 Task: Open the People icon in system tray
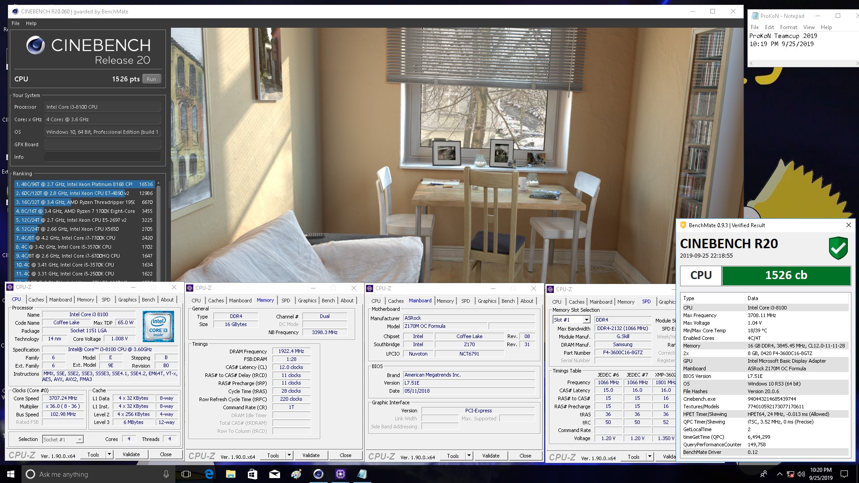[764, 474]
